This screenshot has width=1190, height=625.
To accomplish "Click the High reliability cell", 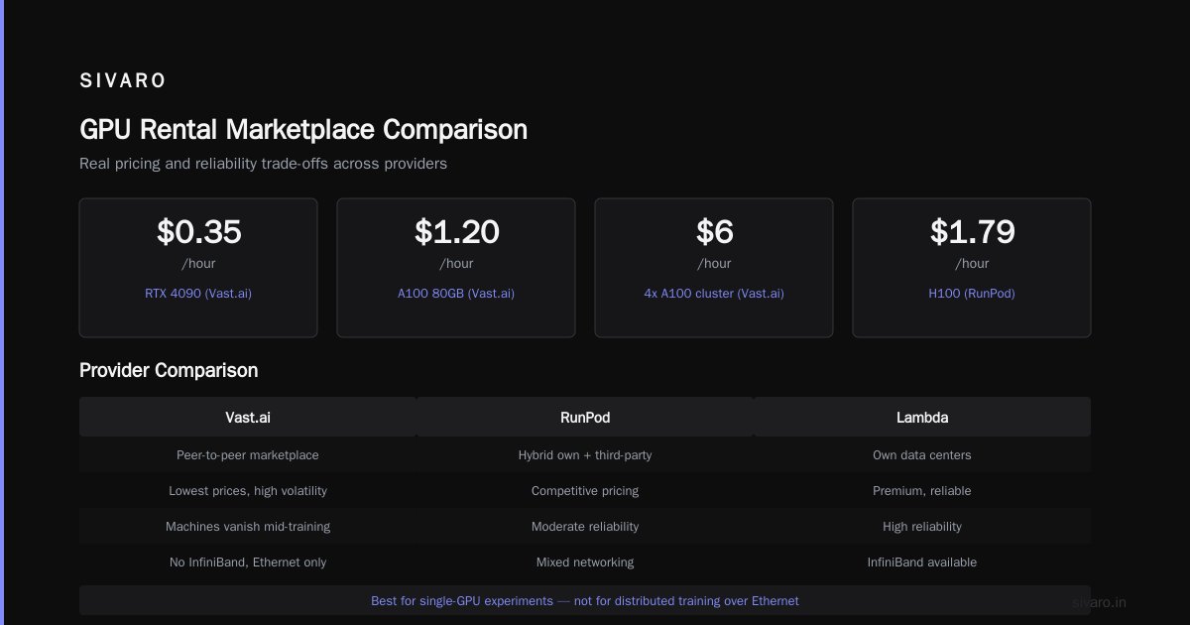I will click(x=922, y=527).
